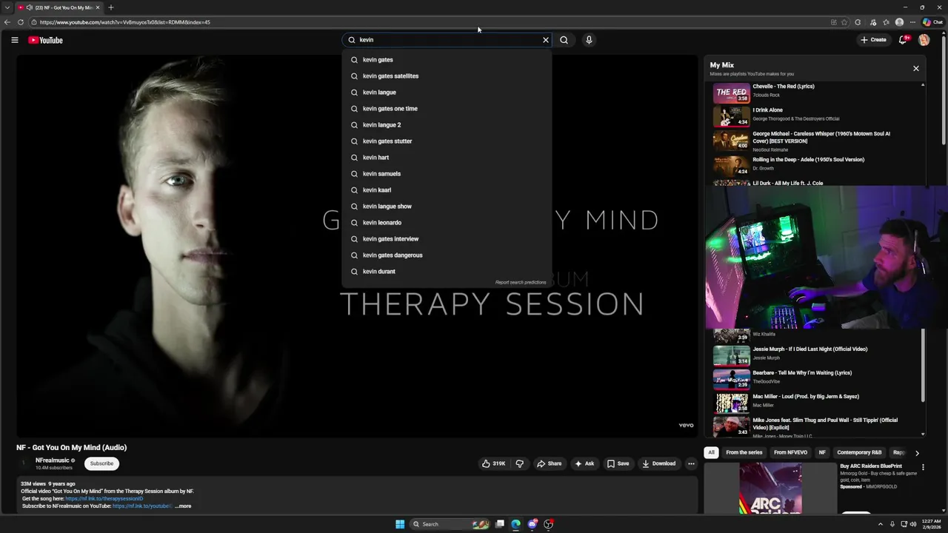948x533 pixels.
Task: Select the 'From NFVEVO' chip
Action: pos(790,452)
